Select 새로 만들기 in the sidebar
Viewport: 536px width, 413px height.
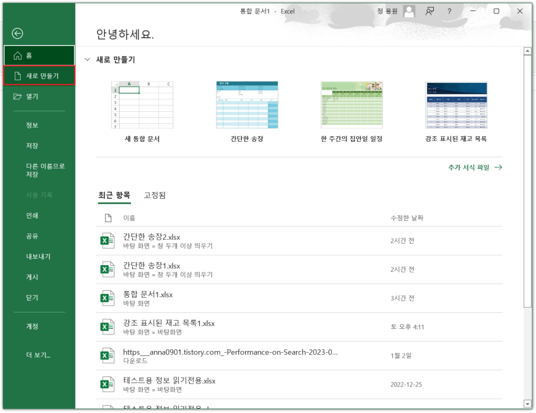tap(39, 76)
